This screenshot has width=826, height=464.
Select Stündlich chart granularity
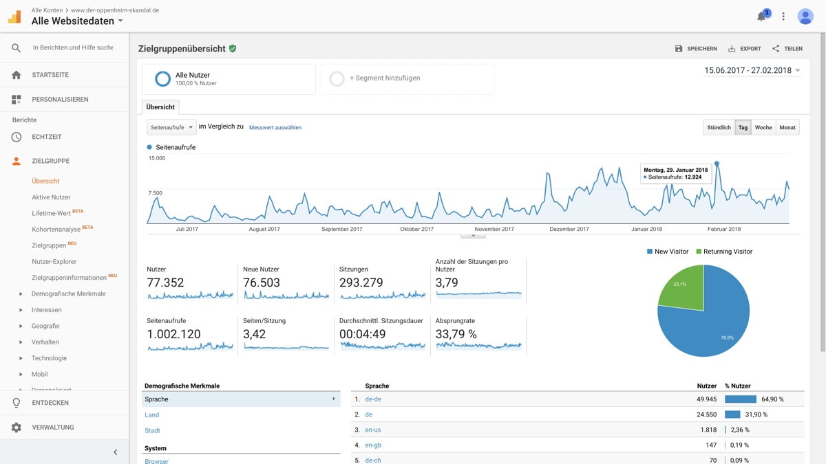[x=719, y=128]
